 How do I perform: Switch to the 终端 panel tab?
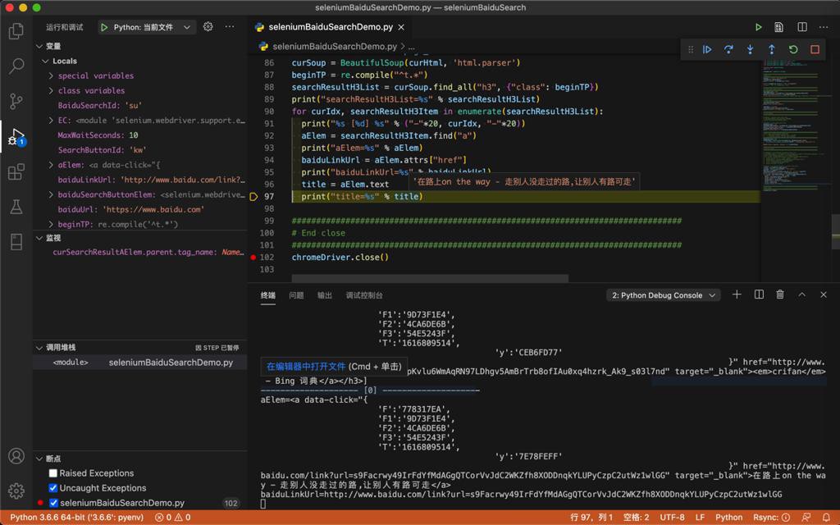pyautogui.click(x=268, y=295)
